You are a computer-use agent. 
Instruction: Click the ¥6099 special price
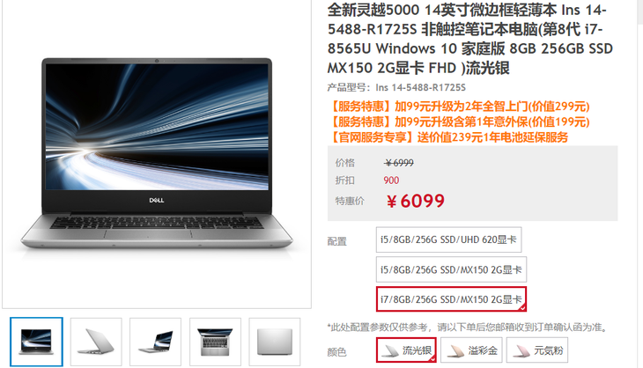point(415,201)
